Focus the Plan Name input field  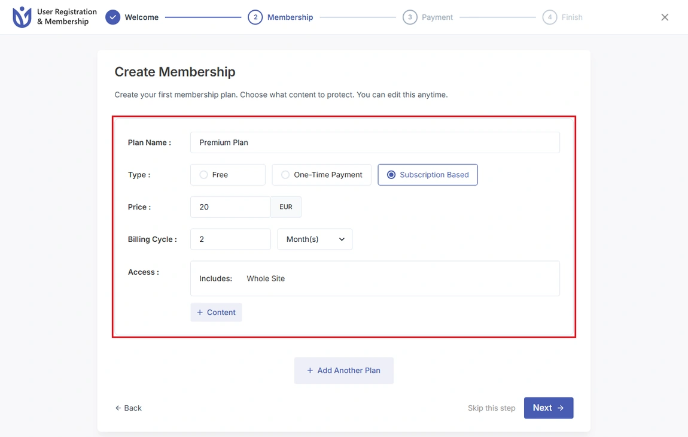click(375, 142)
